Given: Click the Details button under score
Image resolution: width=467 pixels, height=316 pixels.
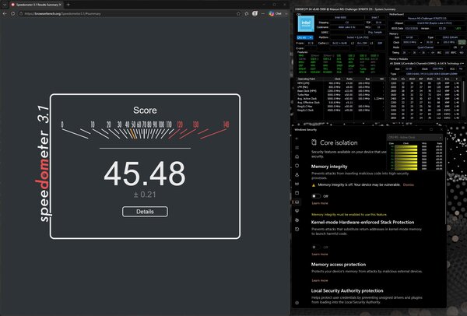Looking at the screenshot, I should 145,212.
